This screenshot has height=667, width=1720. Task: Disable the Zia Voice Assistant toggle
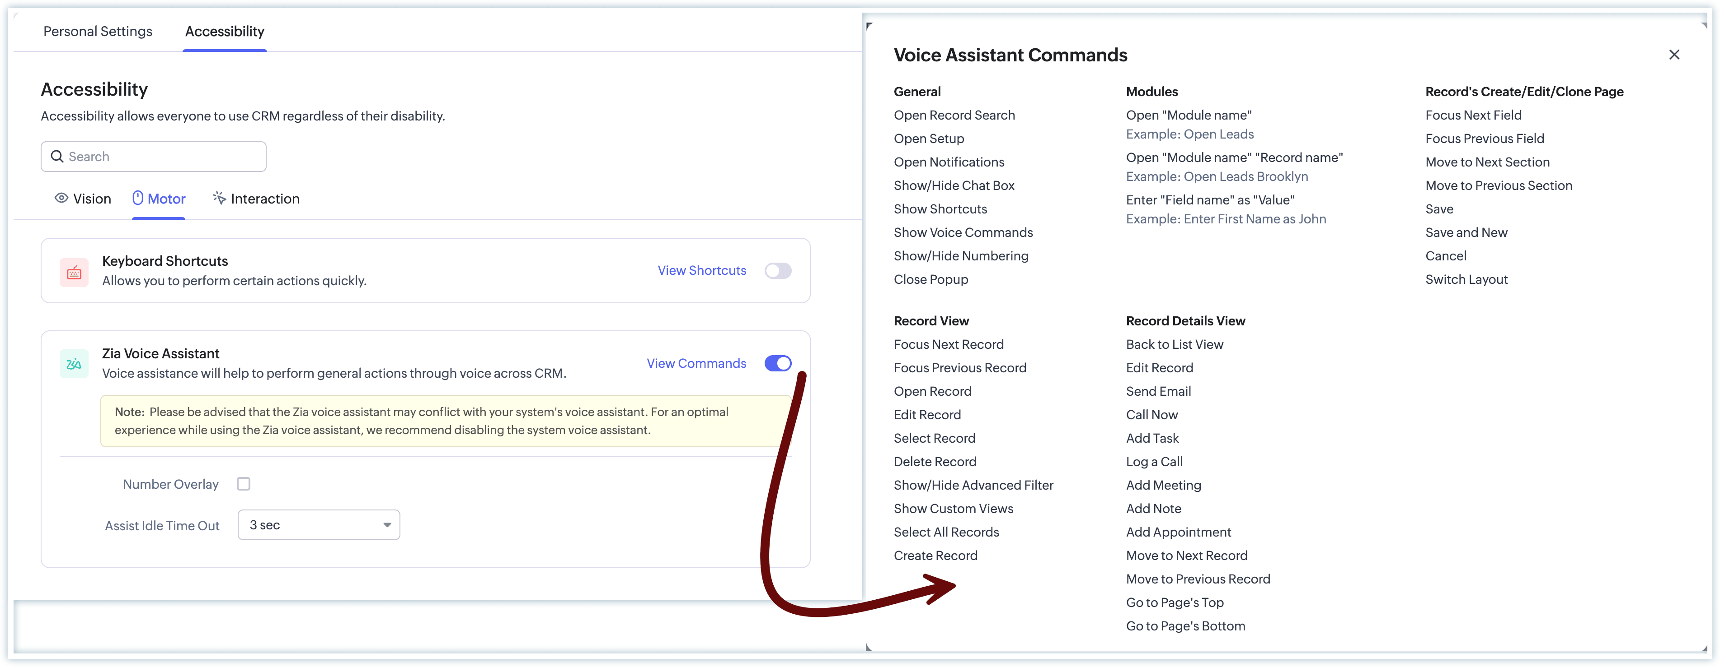pos(778,364)
